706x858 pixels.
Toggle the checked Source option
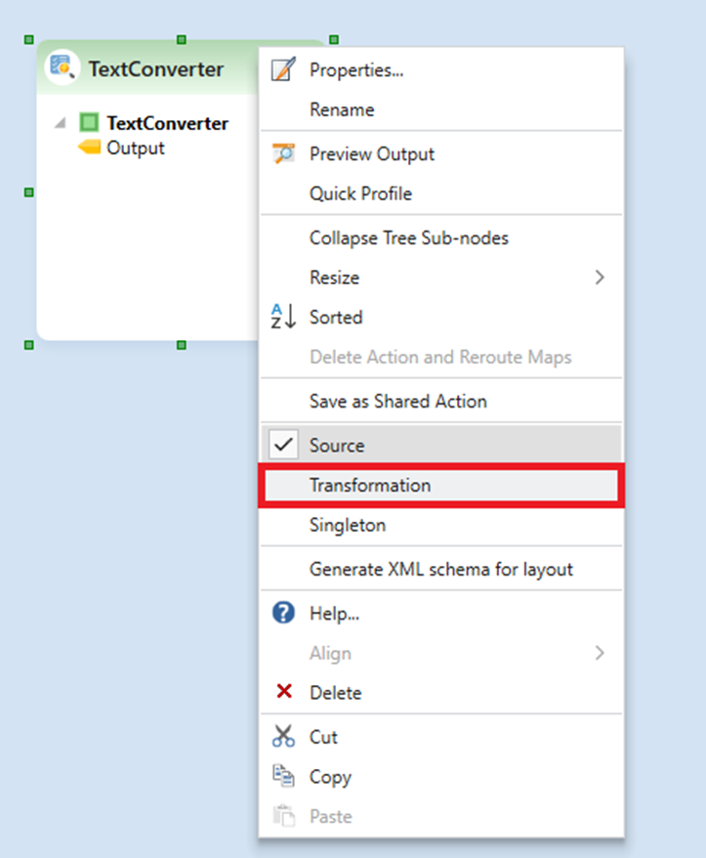(337, 446)
